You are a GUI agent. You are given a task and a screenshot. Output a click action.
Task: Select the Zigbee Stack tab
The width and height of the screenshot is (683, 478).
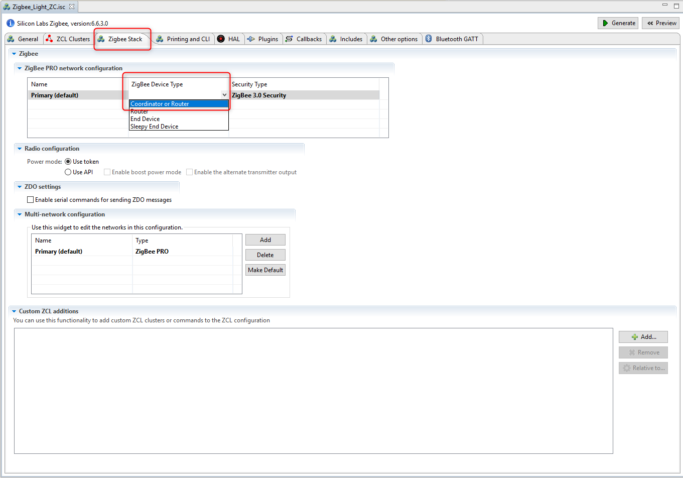pos(120,39)
